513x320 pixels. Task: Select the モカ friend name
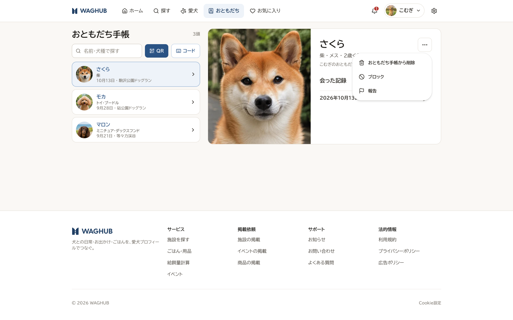(x=101, y=97)
